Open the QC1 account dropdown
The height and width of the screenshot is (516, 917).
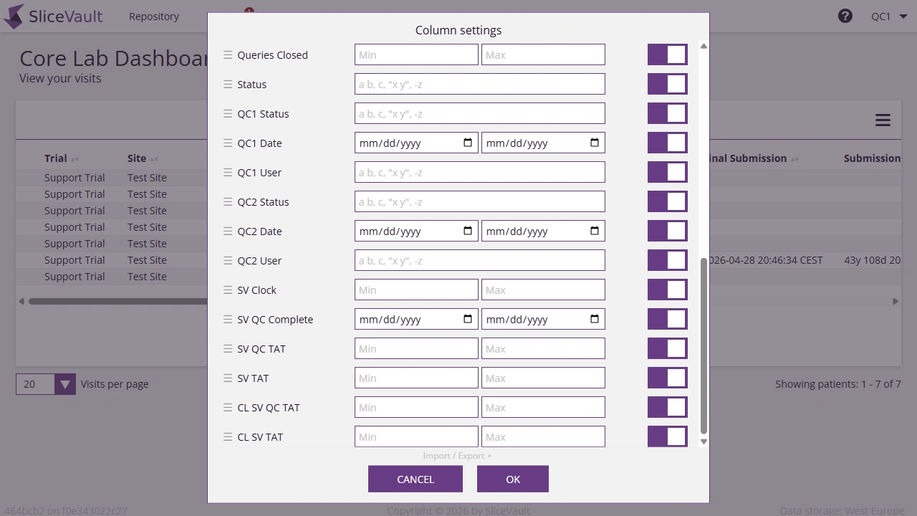coord(888,16)
